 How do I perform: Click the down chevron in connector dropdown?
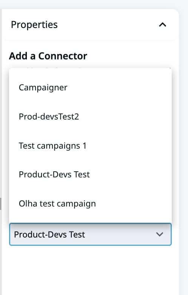pyautogui.click(x=159, y=234)
